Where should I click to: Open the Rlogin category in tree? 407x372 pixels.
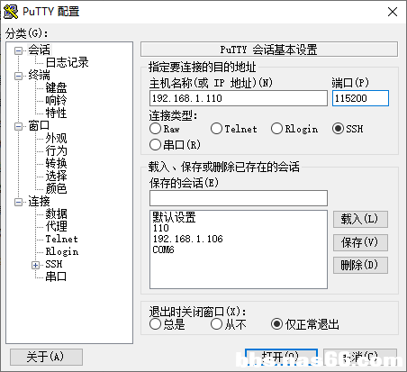click(62, 251)
